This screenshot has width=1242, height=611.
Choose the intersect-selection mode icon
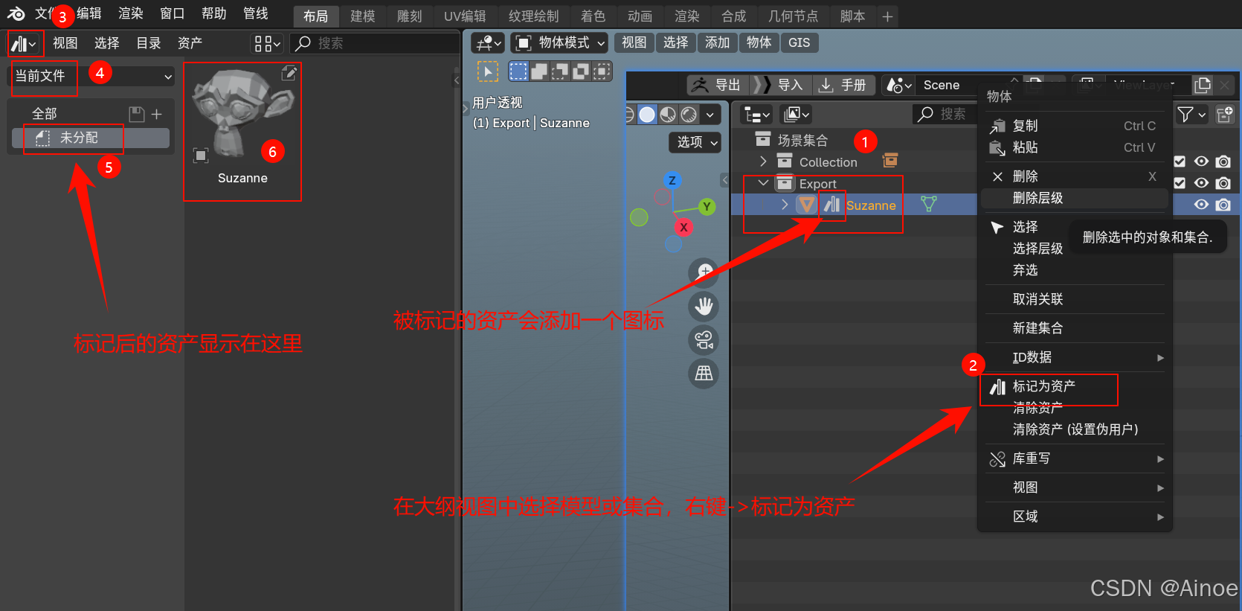(602, 71)
